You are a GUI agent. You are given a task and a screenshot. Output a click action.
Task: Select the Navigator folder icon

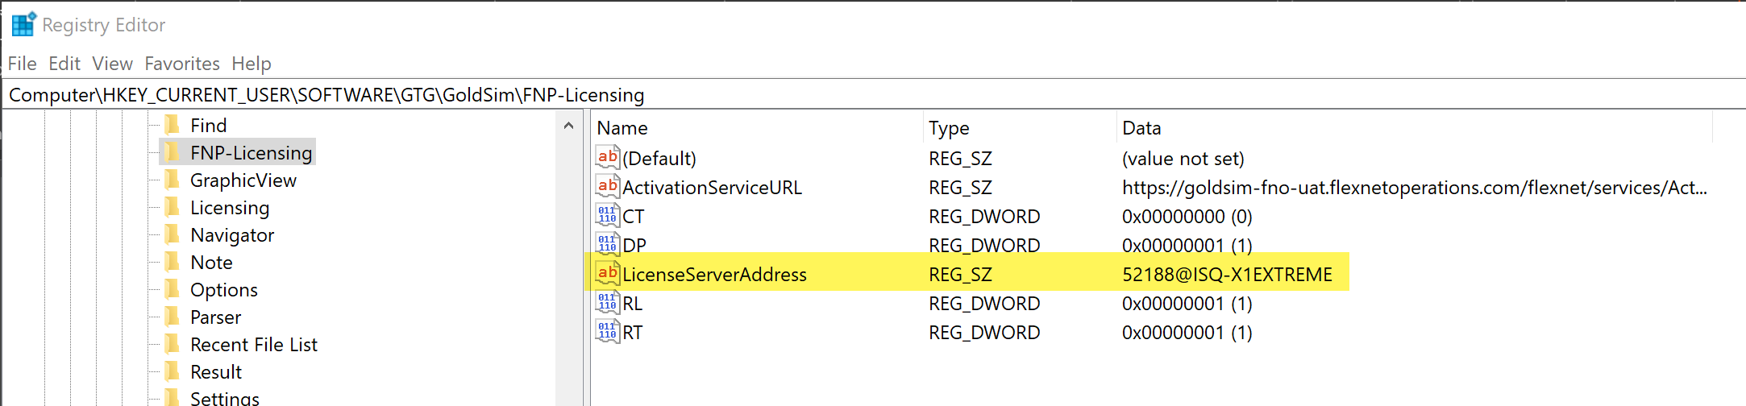(x=172, y=234)
